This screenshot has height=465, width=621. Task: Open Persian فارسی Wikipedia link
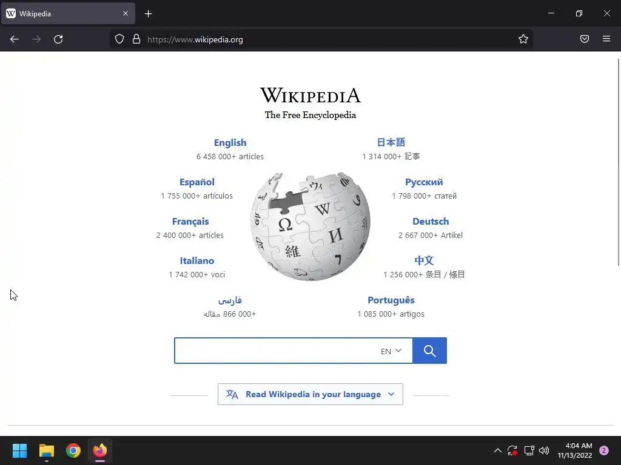pos(230,300)
